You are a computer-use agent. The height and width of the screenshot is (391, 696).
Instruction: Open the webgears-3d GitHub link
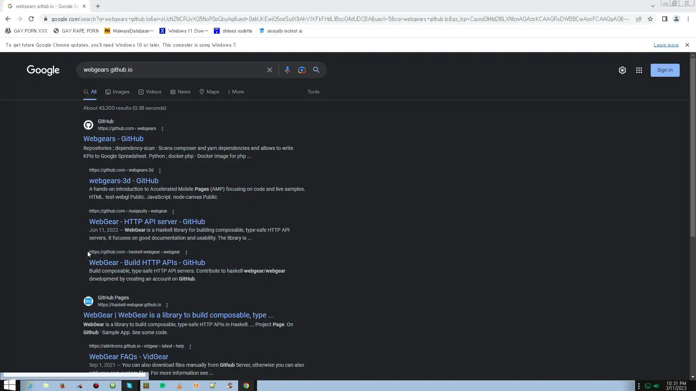tap(124, 181)
